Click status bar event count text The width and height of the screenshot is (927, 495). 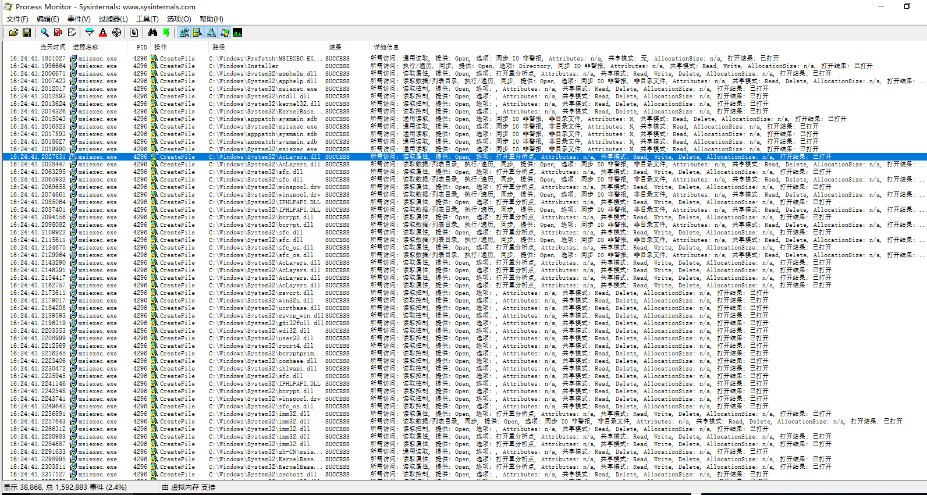tap(65, 487)
